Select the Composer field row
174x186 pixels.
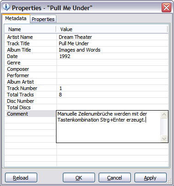(86, 69)
